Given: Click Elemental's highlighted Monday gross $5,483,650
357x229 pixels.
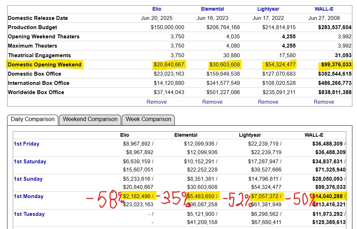Looking at the screenshot, I should [201, 196].
